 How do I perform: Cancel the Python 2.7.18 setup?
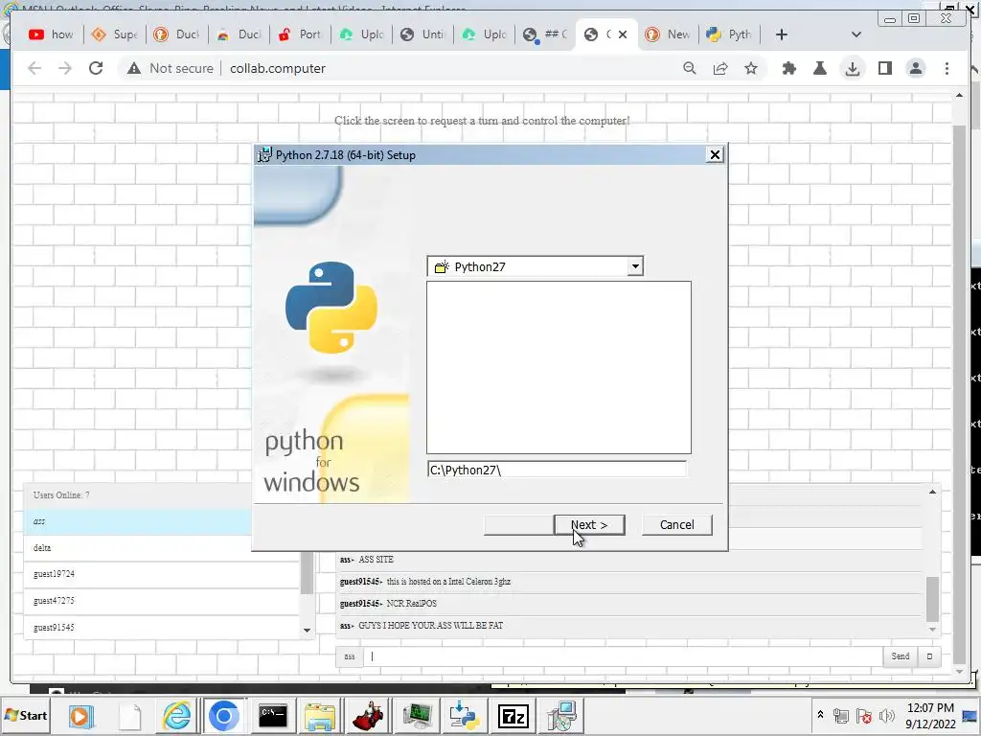click(x=676, y=524)
